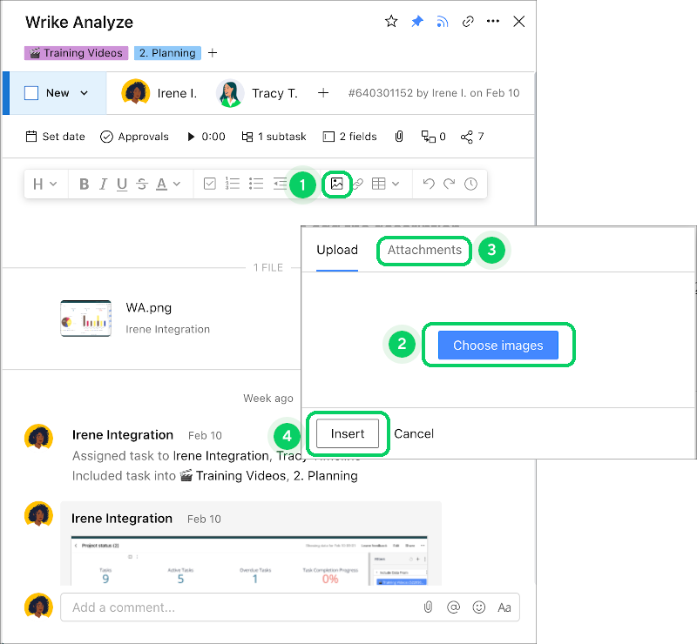Toggle underline formatting
Viewport: 697px width, 644px height.
pyautogui.click(x=122, y=184)
